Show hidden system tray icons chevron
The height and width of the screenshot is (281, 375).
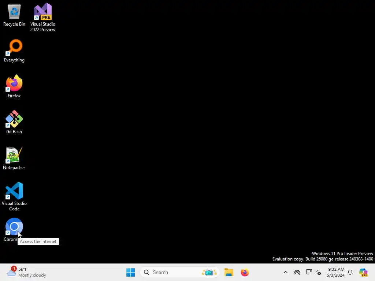coord(286,272)
